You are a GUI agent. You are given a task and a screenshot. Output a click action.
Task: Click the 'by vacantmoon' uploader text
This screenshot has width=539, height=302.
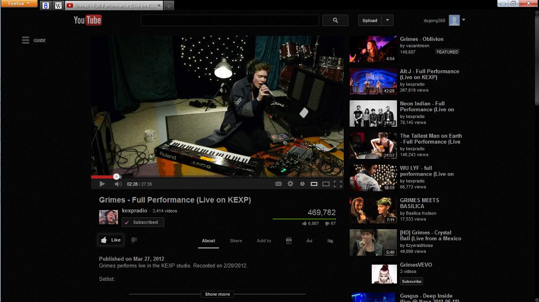click(415, 46)
